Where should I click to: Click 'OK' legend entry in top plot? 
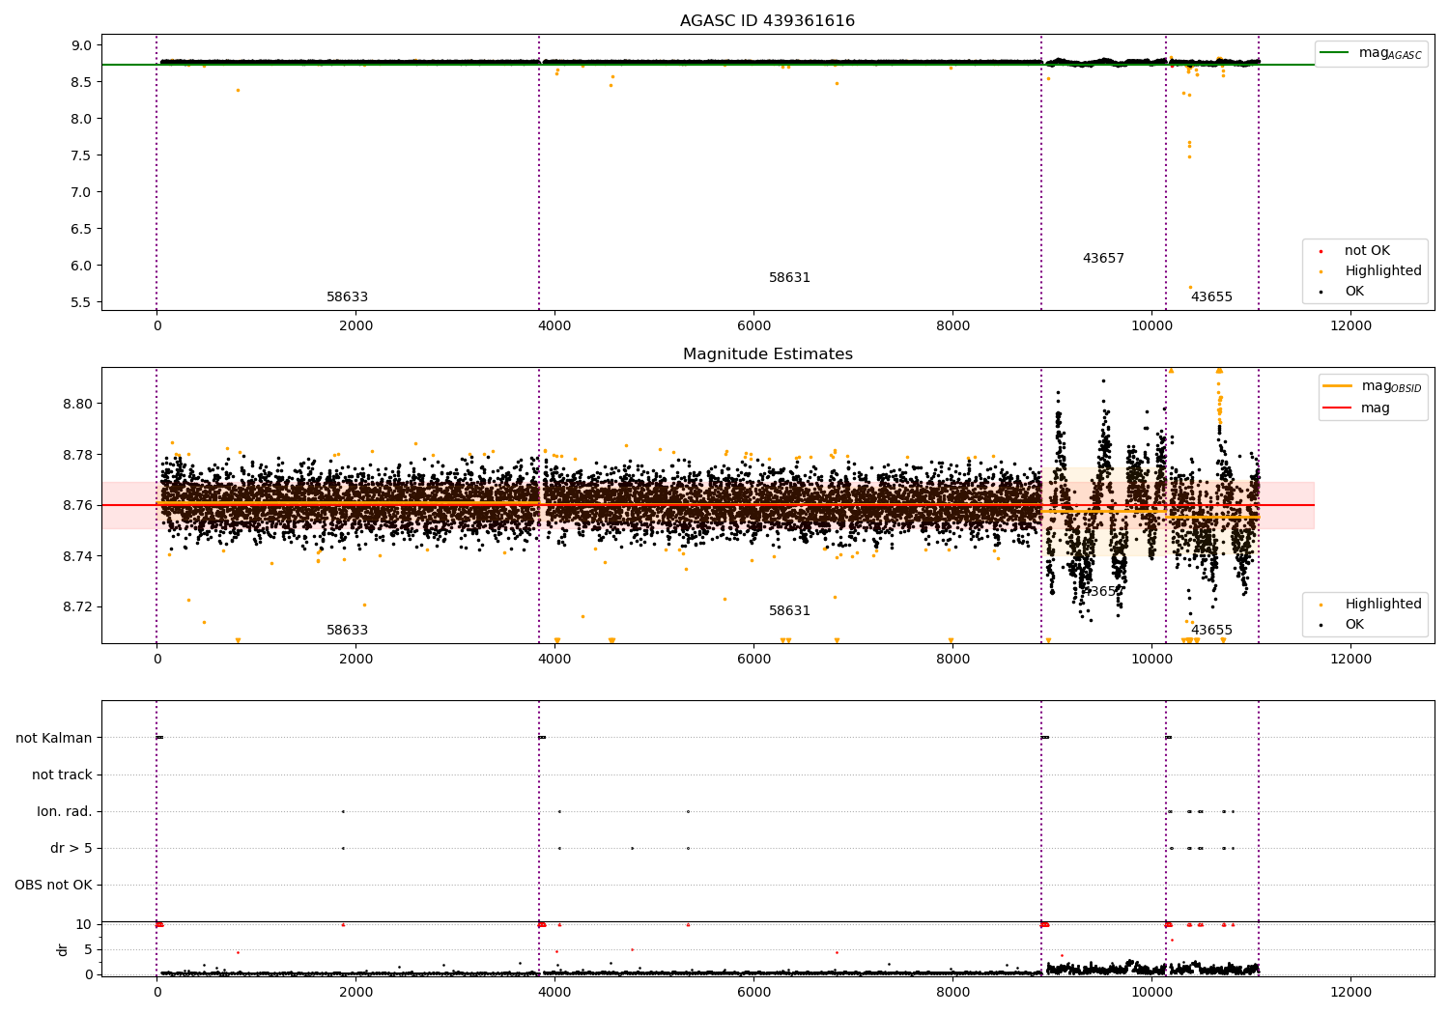1343,292
